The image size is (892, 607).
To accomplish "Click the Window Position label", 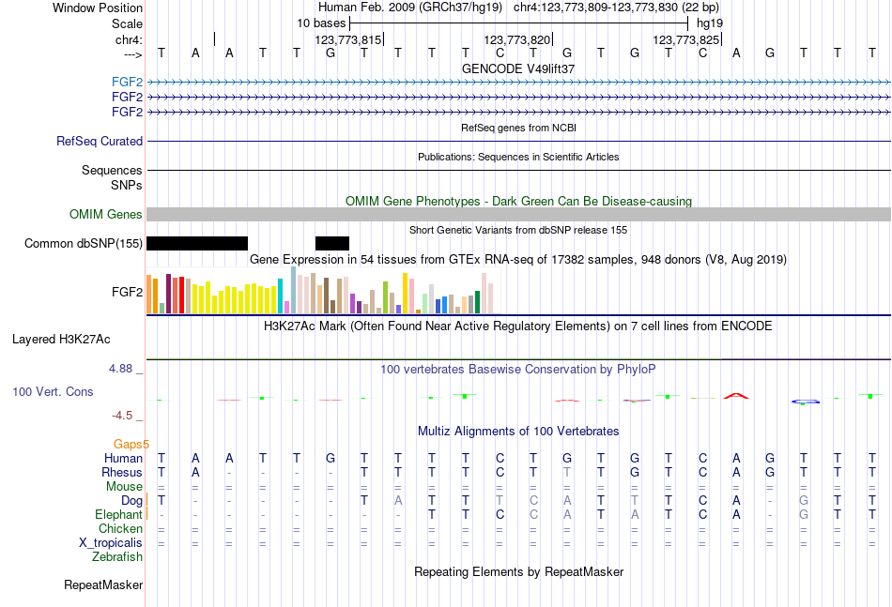I will click(x=98, y=8).
